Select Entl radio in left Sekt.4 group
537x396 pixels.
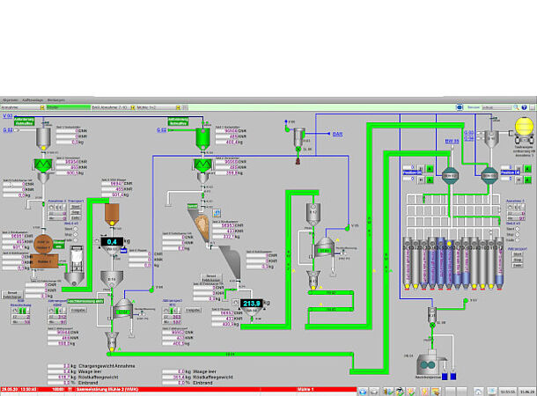click(x=76, y=240)
